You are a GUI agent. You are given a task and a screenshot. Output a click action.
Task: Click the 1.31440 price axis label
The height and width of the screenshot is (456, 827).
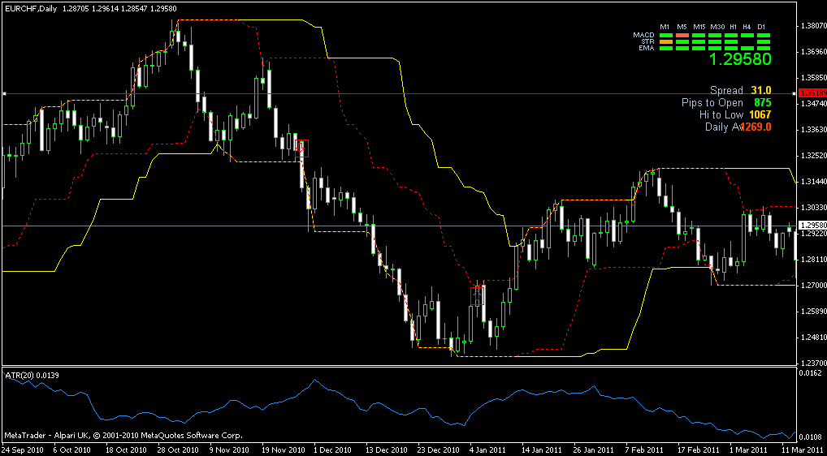(x=812, y=181)
